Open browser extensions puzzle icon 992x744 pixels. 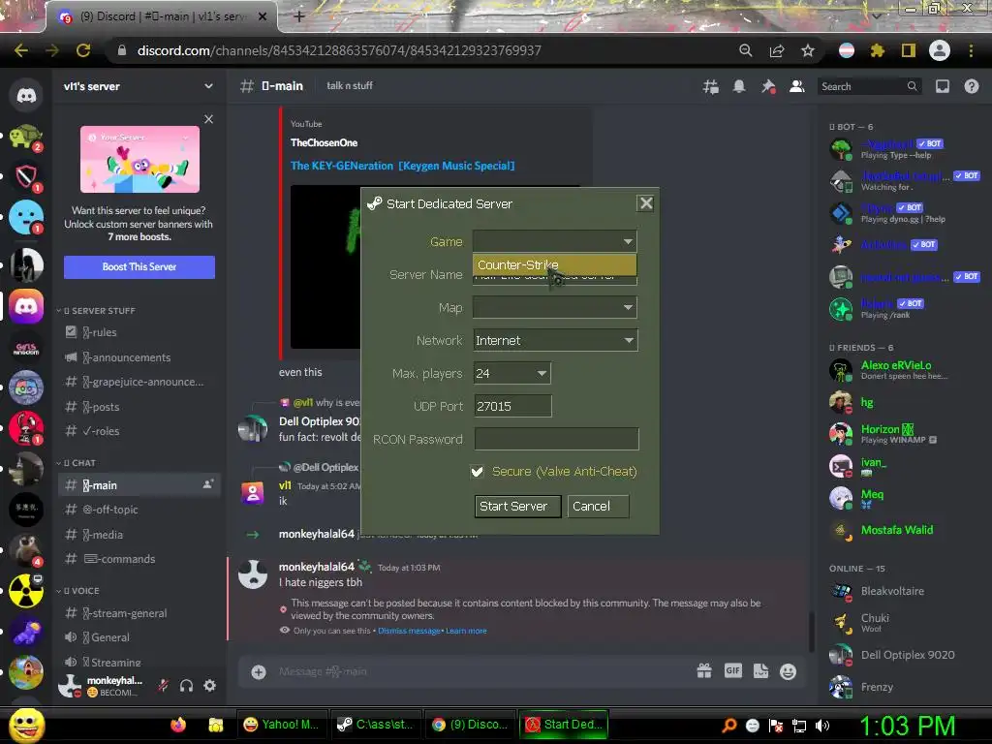(x=877, y=50)
